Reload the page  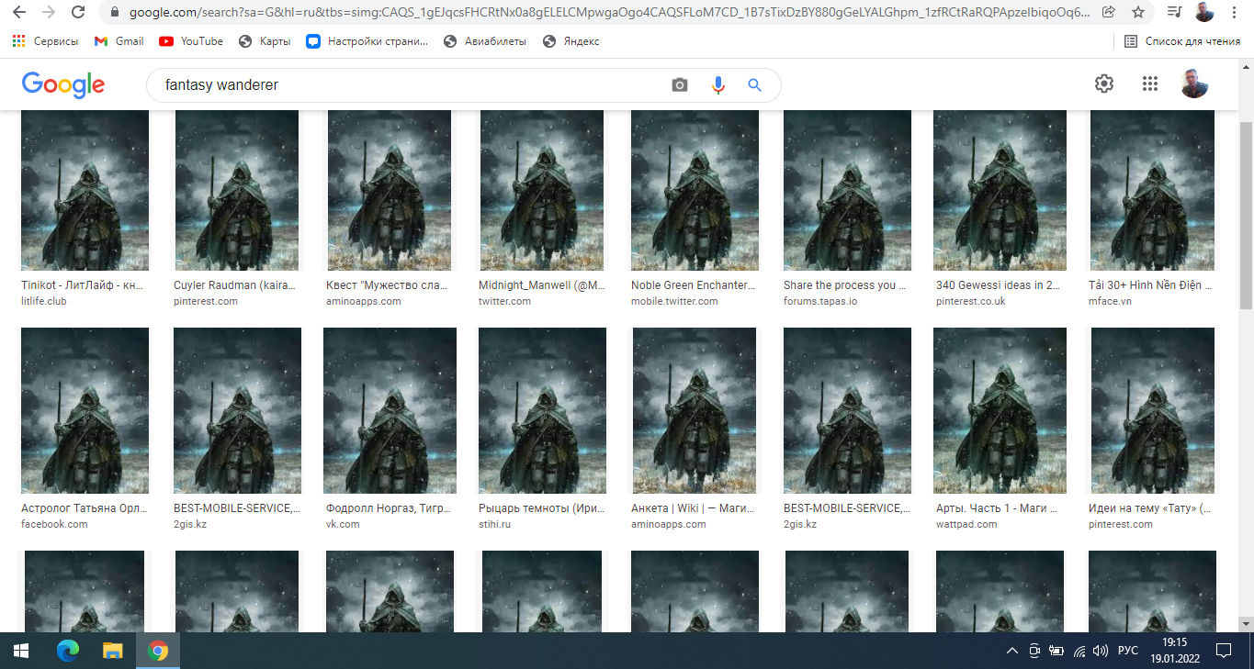click(78, 13)
